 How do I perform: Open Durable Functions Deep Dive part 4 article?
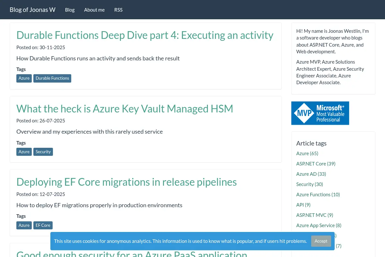click(x=145, y=35)
